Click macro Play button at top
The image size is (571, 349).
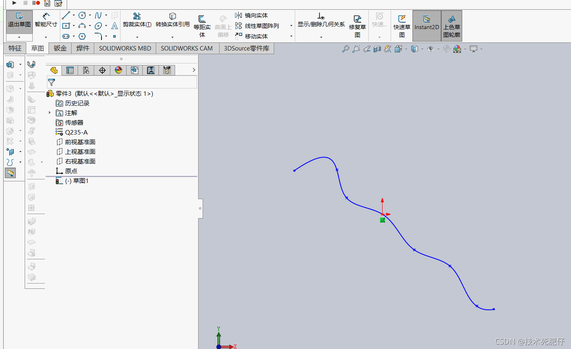(x=15, y=3)
